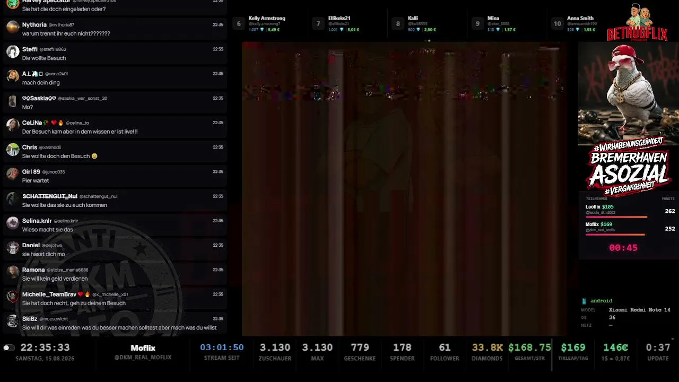Click rank 9 badge beside Mina
Viewport: 679px width, 382px height.
click(x=477, y=23)
